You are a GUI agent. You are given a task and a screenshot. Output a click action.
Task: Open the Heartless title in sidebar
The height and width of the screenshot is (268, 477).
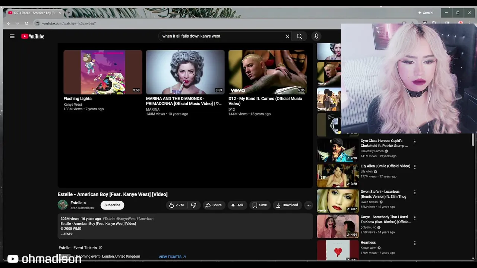coord(368,243)
